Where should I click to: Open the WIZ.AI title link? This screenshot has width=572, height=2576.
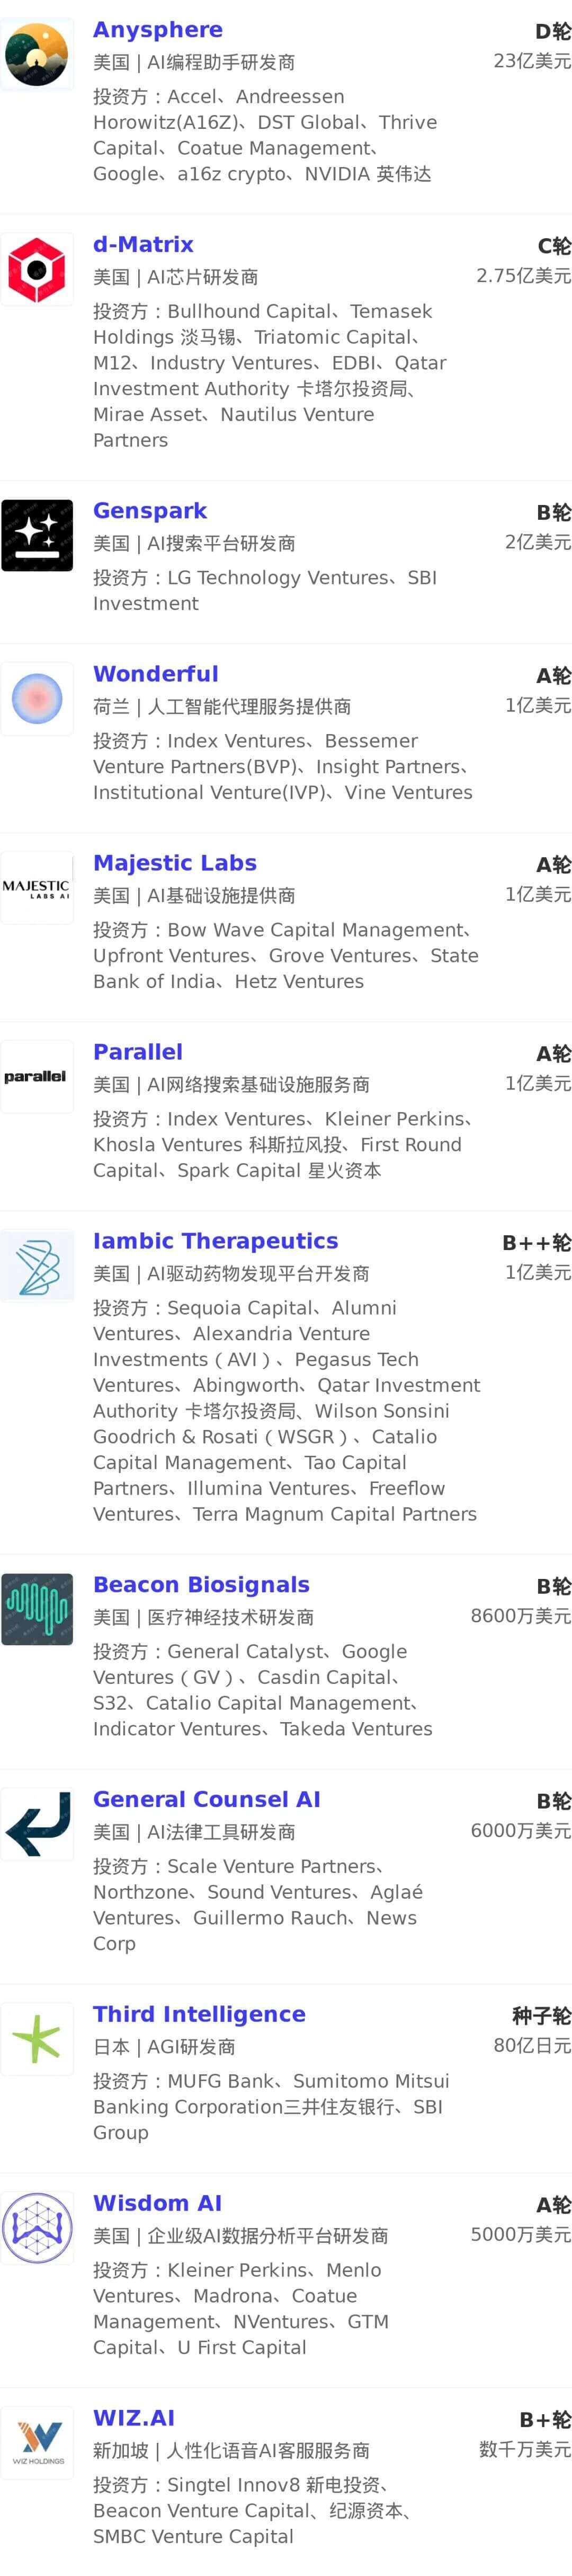134,2419
